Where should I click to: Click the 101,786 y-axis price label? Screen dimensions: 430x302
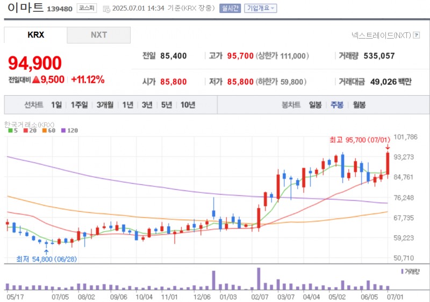[x=406, y=136]
